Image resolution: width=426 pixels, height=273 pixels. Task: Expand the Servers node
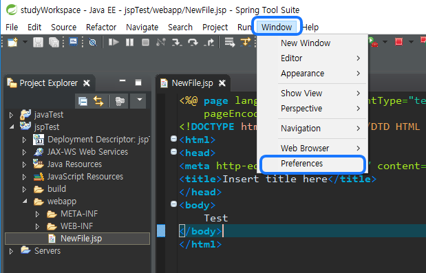(x=11, y=251)
